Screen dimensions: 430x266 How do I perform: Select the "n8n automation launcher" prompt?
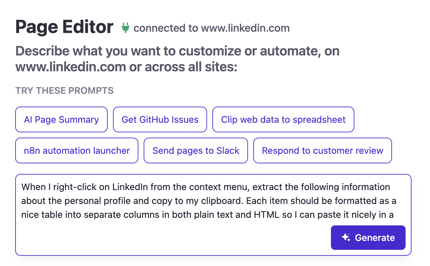coord(77,150)
